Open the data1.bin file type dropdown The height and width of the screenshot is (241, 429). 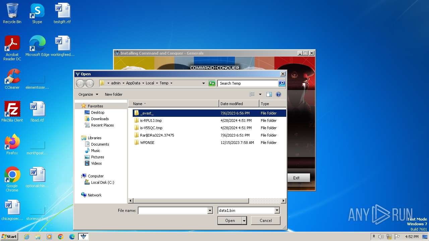pyautogui.click(x=277, y=211)
